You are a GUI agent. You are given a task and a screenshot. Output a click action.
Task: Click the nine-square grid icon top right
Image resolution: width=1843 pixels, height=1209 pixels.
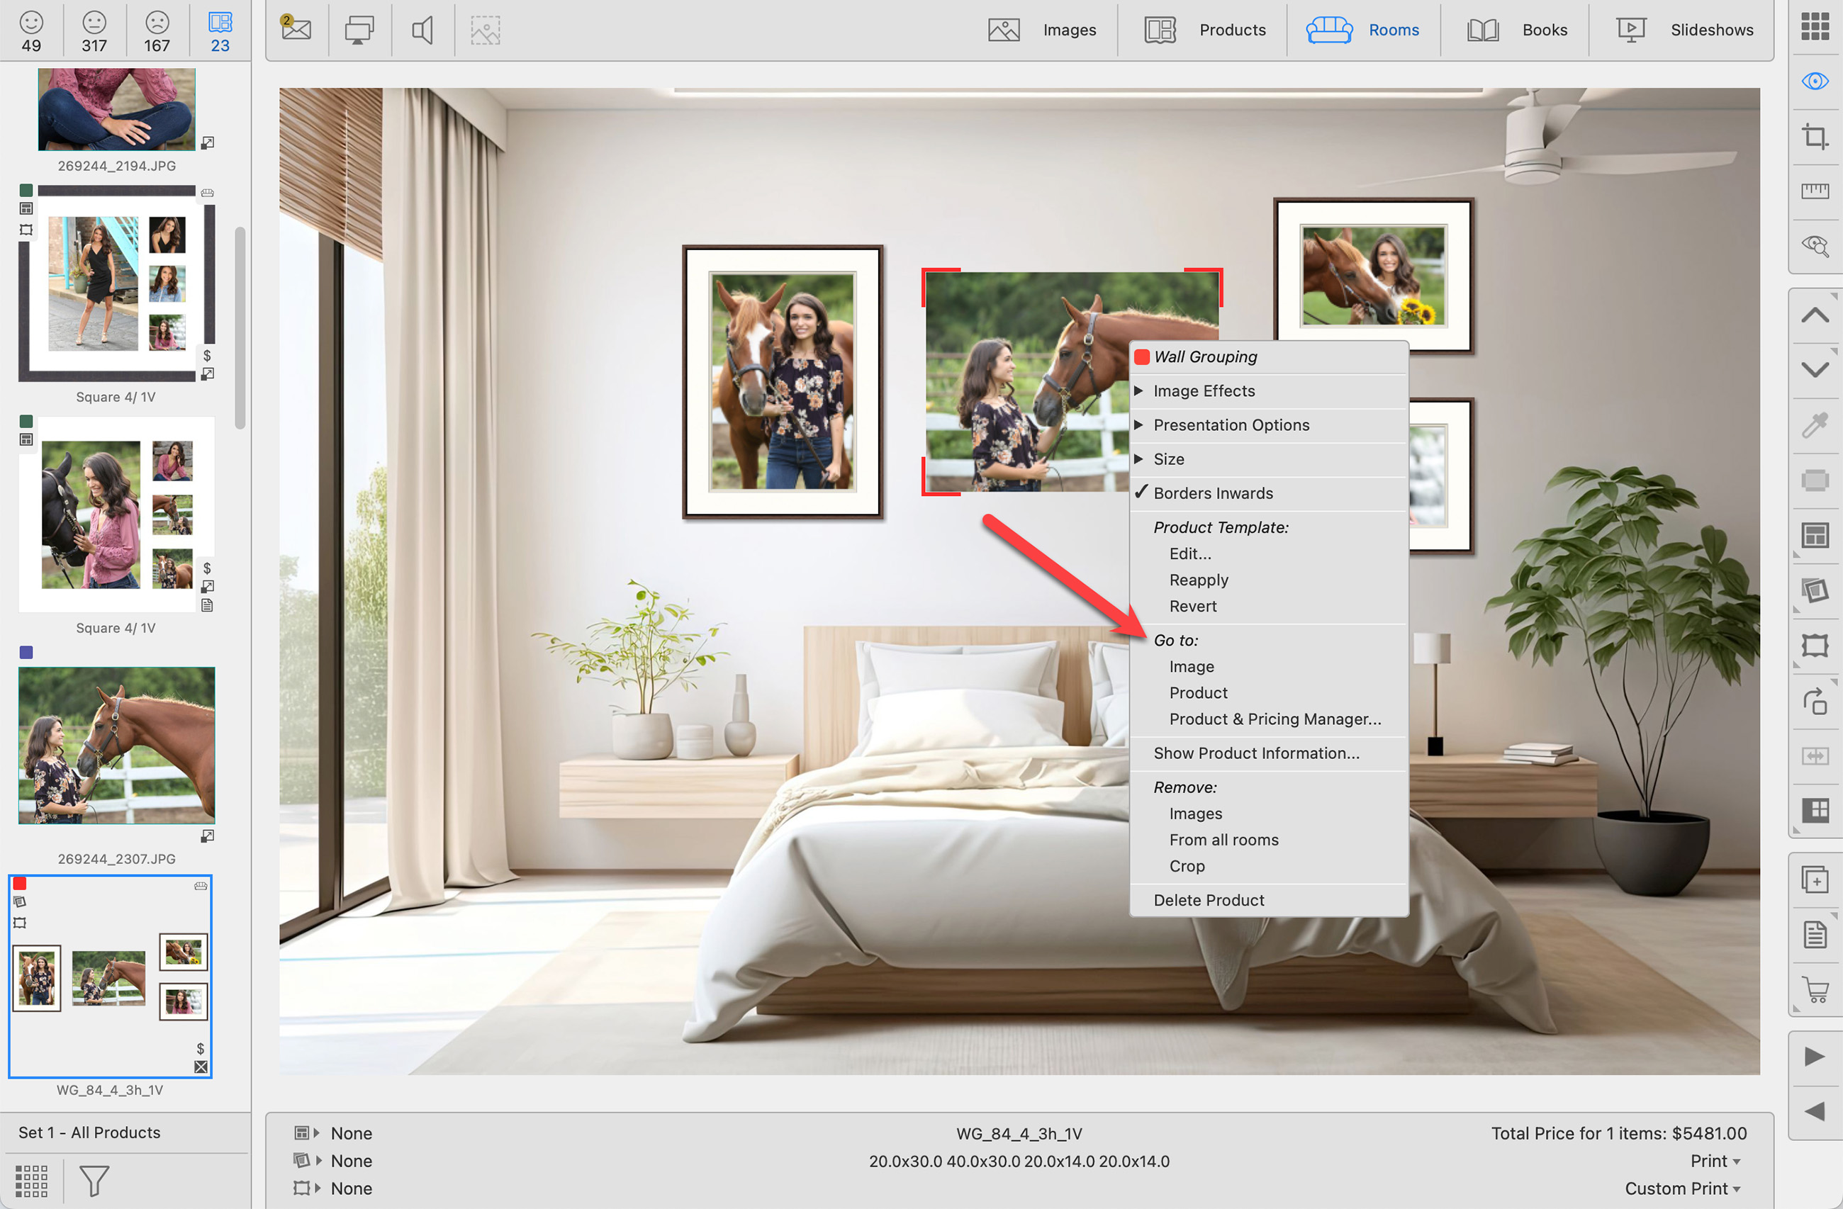coord(1815,26)
